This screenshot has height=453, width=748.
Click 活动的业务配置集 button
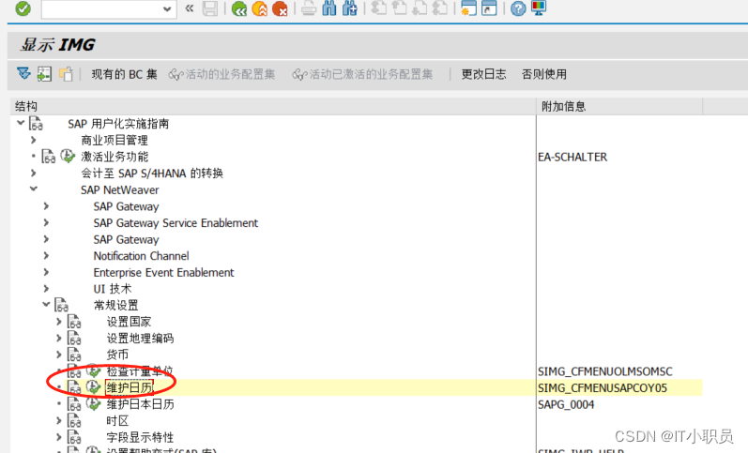[x=221, y=74]
